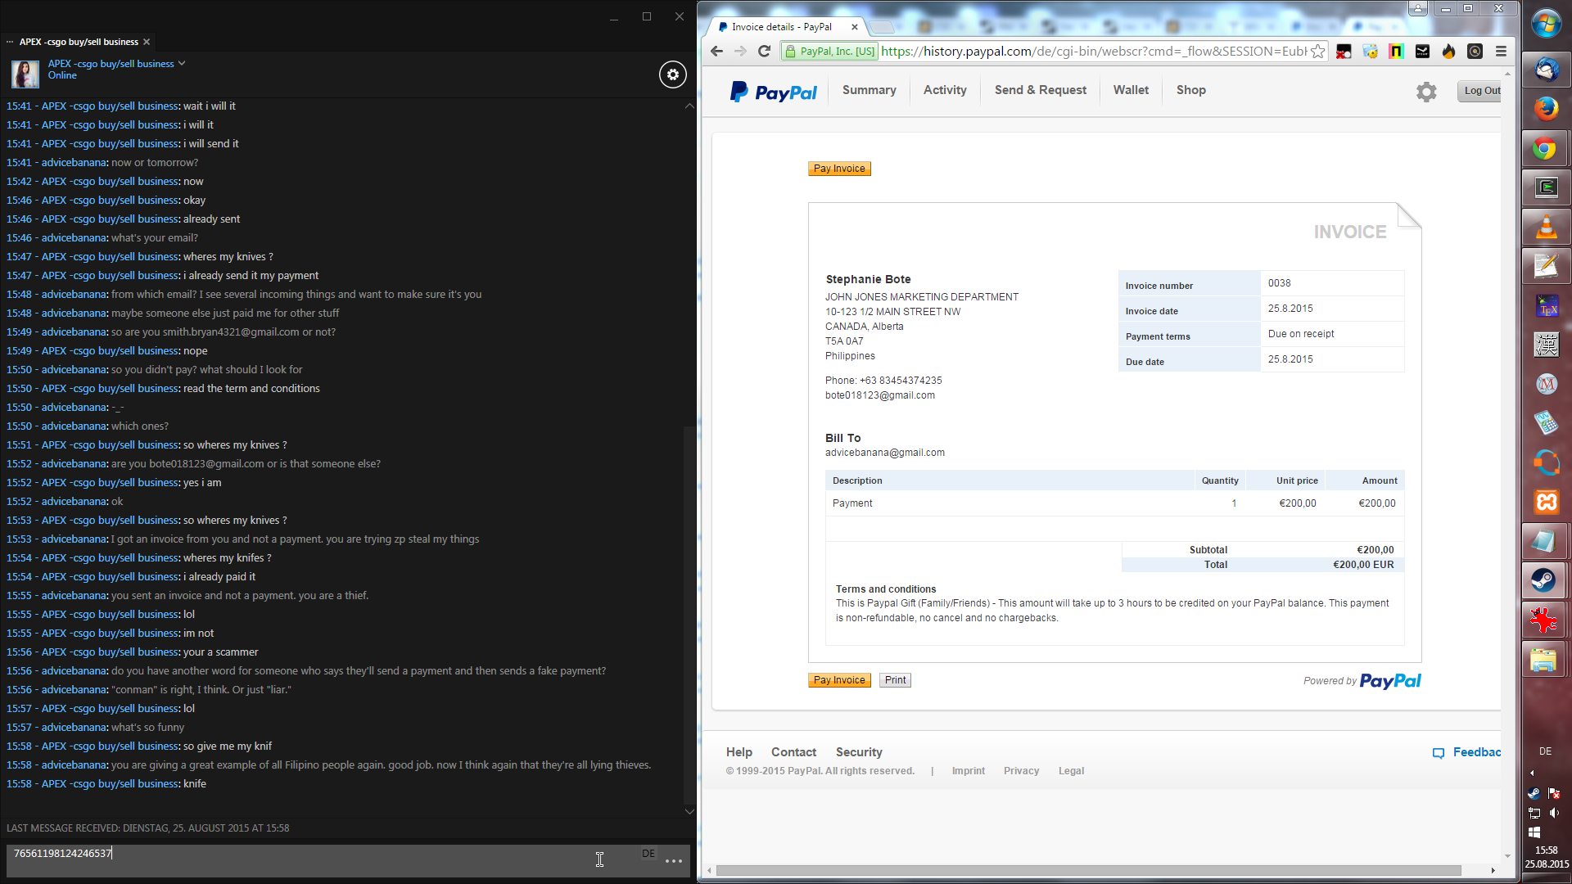
Task: Reload the page with browser refresh icon
Action: (x=764, y=52)
